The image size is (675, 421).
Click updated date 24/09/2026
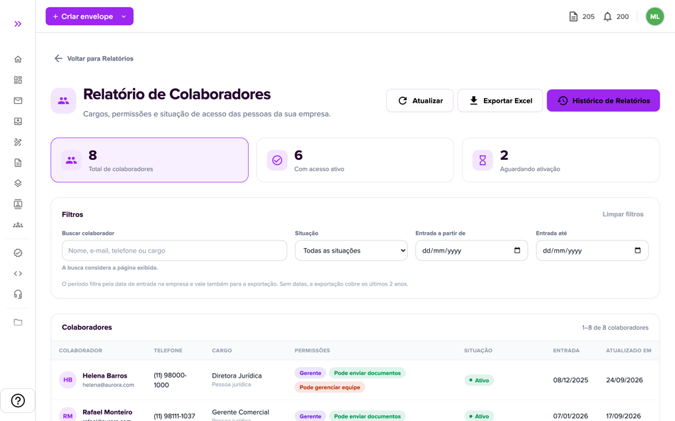[624, 380]
